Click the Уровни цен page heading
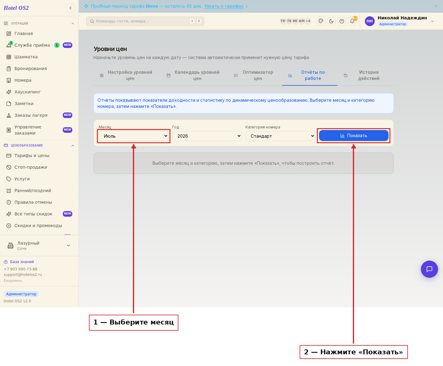 pyautogui.click(x=110, y=49)
